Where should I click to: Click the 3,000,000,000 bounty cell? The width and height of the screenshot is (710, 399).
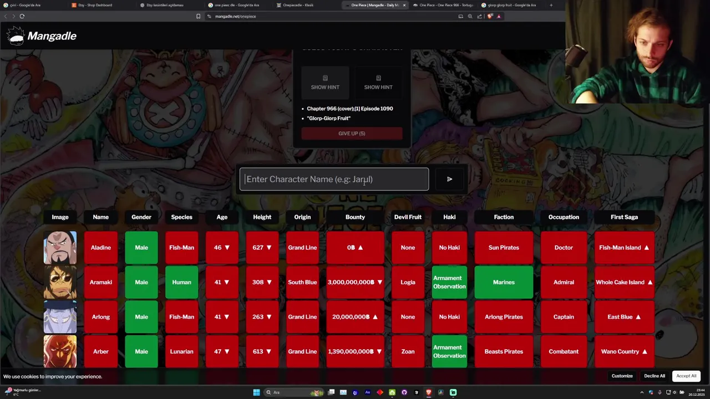coord(355,282)
